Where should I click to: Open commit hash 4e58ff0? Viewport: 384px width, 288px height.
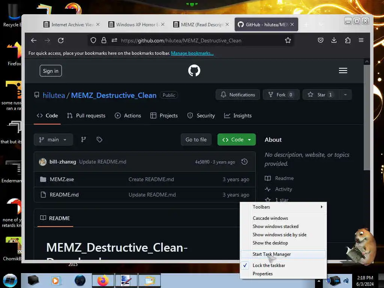coord(202,162)
